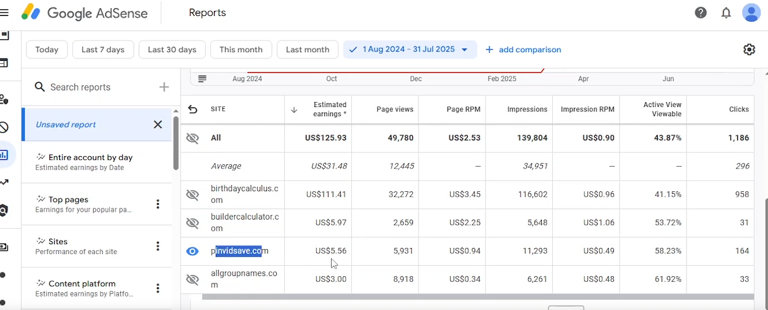Click sort arrow on Estimated earnings

294,109
